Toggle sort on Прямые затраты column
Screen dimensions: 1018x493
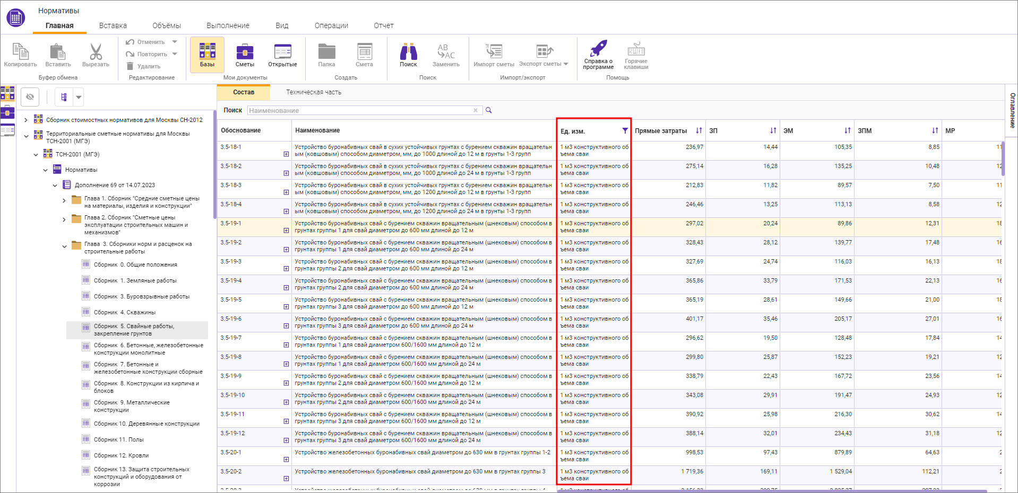pyautogui.click(x=698, y=131)
